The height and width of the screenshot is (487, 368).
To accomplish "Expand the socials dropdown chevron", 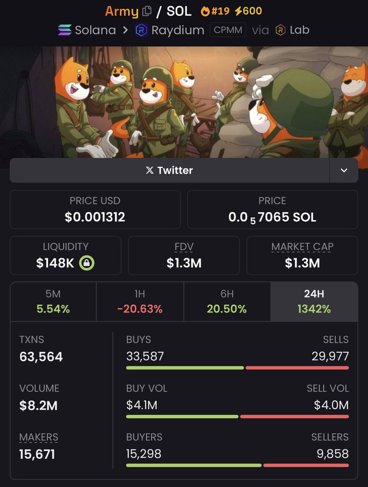I will pos(344,170).
